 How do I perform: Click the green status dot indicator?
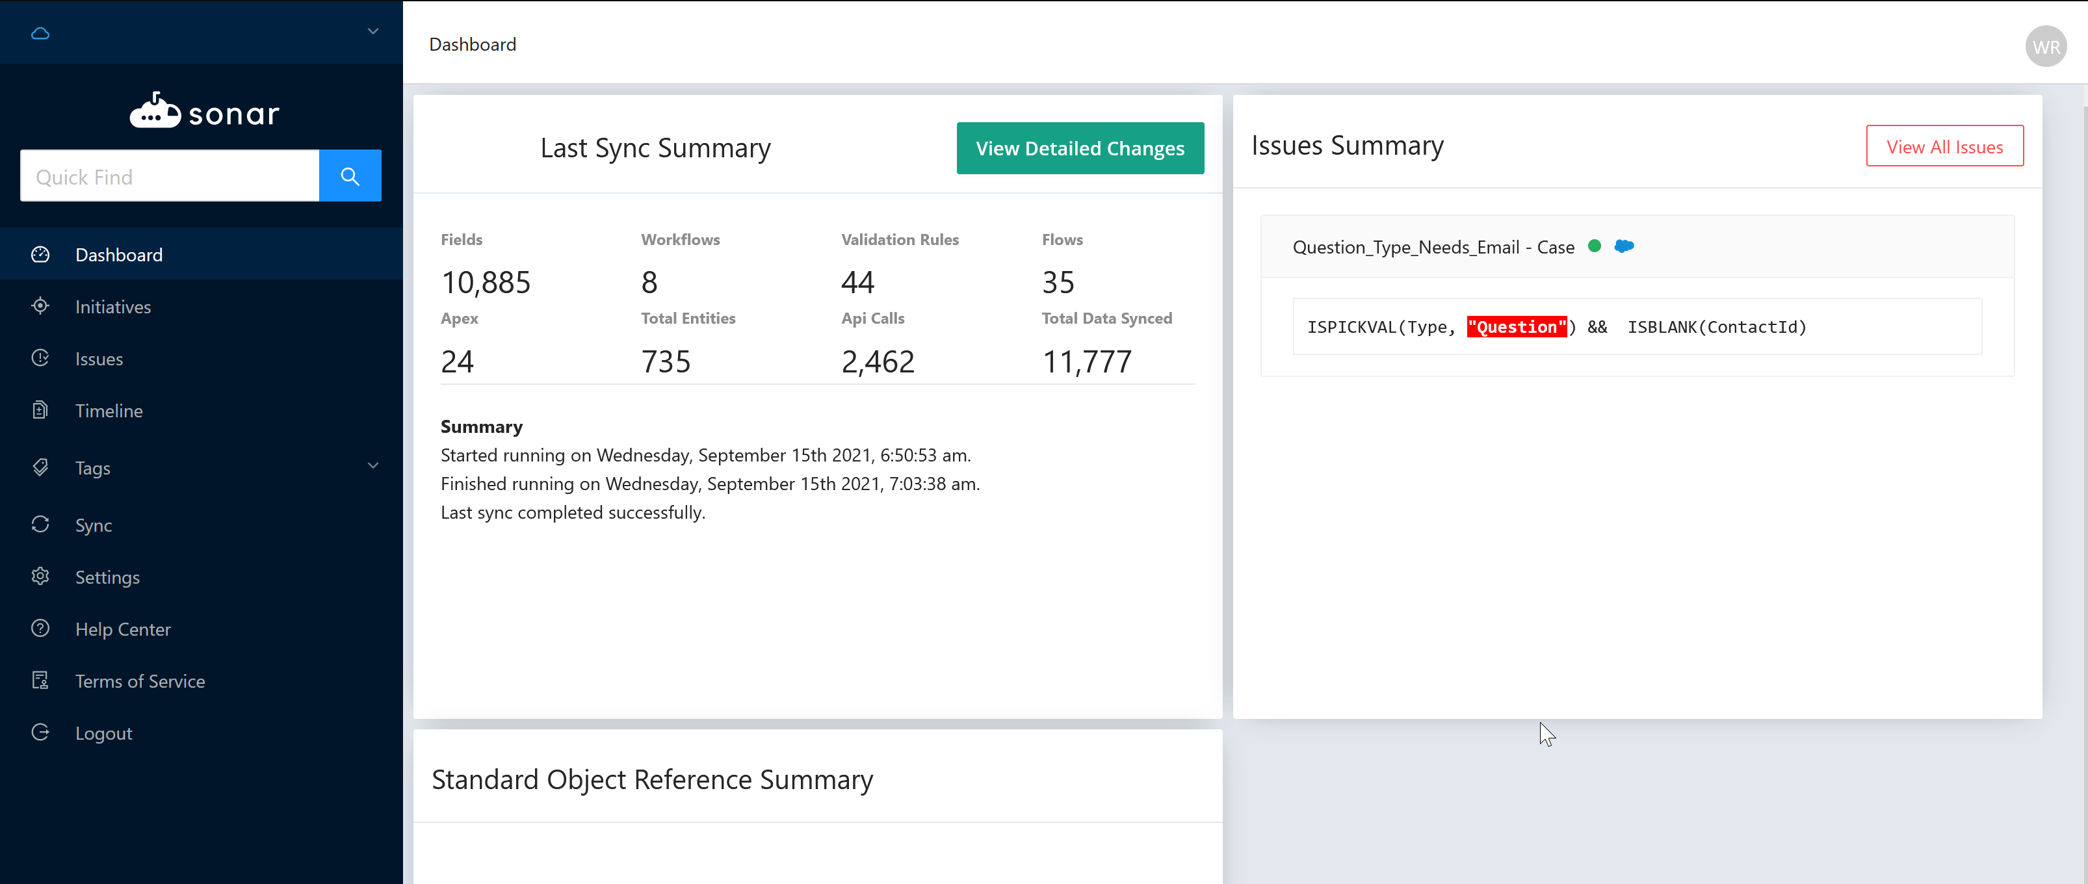(1593, 246)
